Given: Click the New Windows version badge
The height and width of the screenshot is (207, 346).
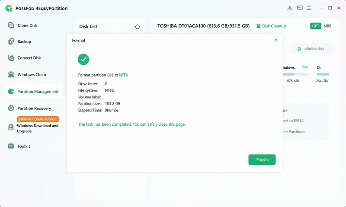Looking at the screenshot, I should click(38, 119).
